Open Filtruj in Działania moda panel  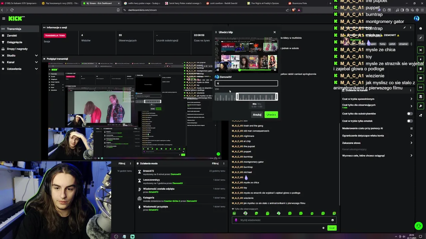pos(215,163)
